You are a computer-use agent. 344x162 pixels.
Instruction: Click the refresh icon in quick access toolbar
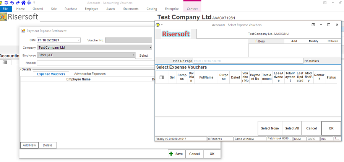click(6, 2)
